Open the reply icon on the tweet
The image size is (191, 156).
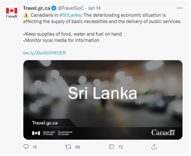tap(27, 147)
